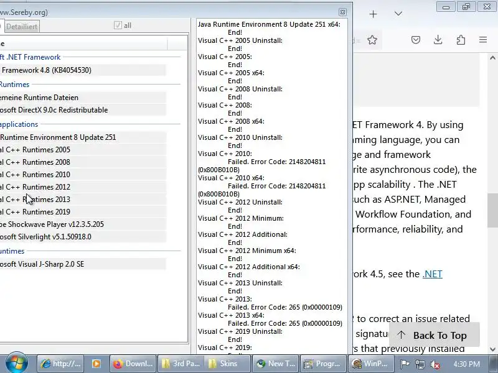Expand the list all tabs chevron

pyautogui.click(x=398, y=14)
